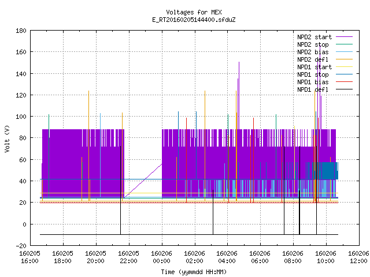Click the file name E_RT20160205144400.sfduZ
The width and height of the screenshot is (370, 277).
(x=194, y=20)
